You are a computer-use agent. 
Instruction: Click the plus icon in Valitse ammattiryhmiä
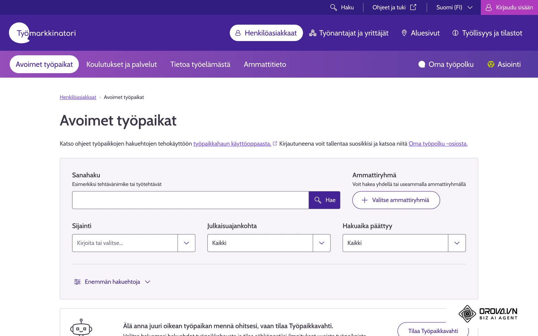364,200
